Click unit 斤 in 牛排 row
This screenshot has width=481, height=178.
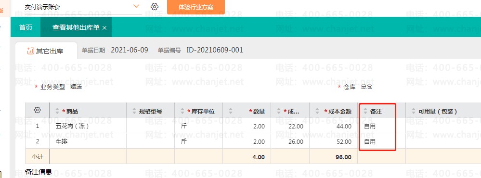pyautogui.click(x=183, y=141)
